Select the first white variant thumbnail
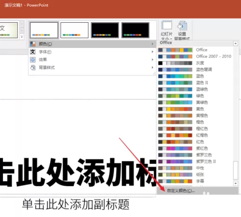 pyautogui.click(x=44, y=30)
